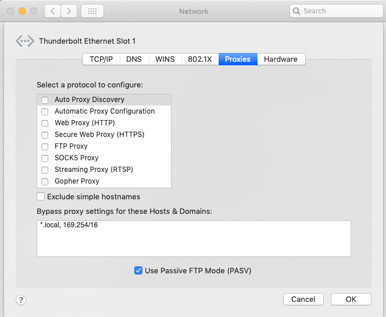Click the magnifying glass search icon
The width and height of the screenshot is (386, 317).
click(x=296, y=11)
